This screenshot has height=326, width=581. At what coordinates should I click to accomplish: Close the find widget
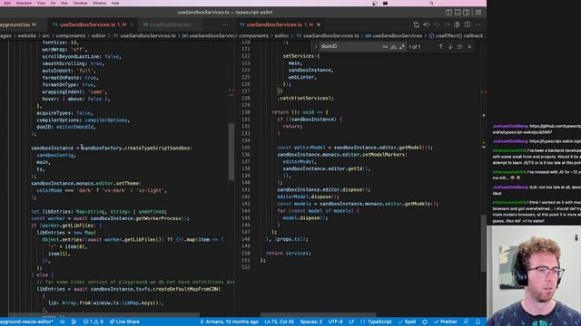469,46
